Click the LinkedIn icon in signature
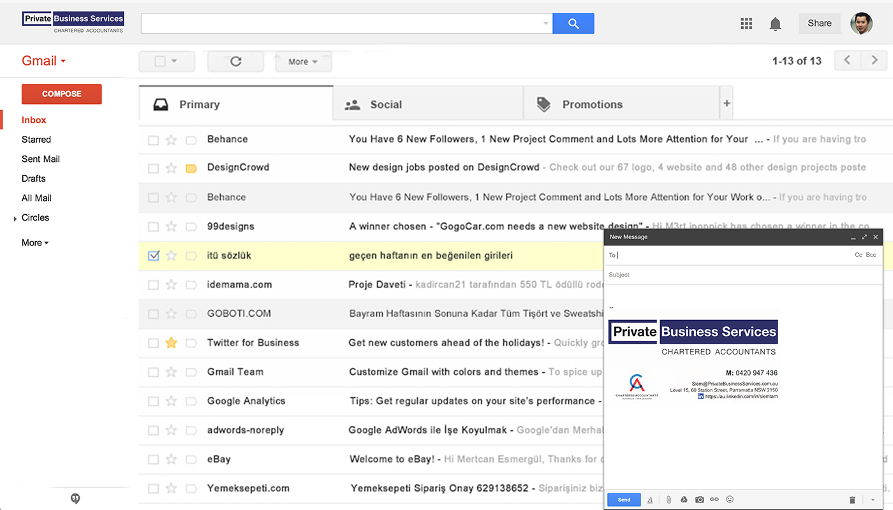 pyautogui.click(x=700, y=397)
